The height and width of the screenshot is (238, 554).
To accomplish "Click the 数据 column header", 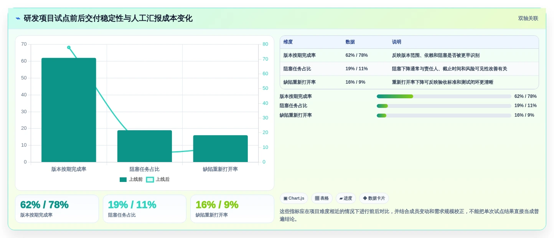I will point(350,42).
